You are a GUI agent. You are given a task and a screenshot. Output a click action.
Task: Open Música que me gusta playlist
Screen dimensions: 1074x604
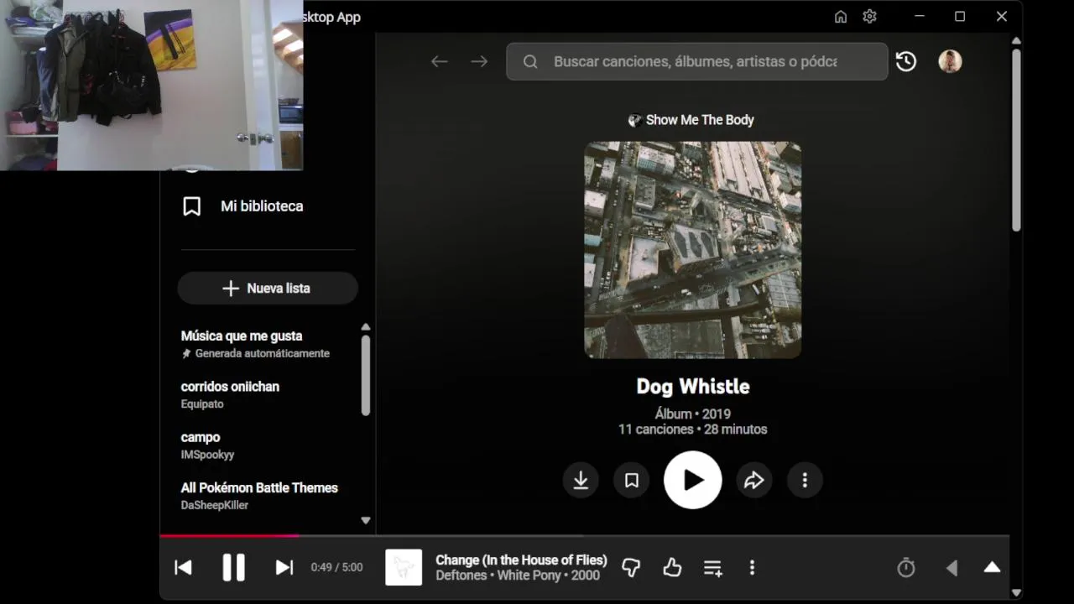[x=242, y=336]
